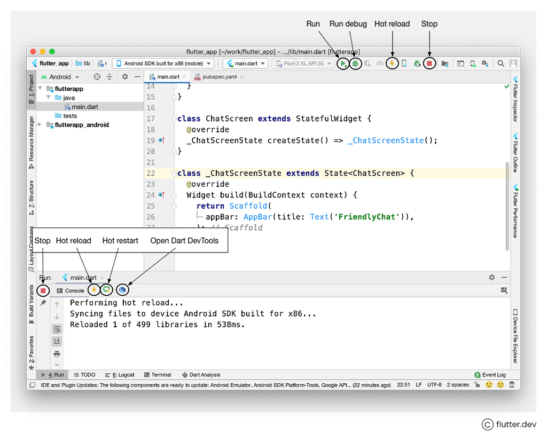Open the SDK Manager icon
Viewport: 547px width, 441px height.
[x=485, y=64]
